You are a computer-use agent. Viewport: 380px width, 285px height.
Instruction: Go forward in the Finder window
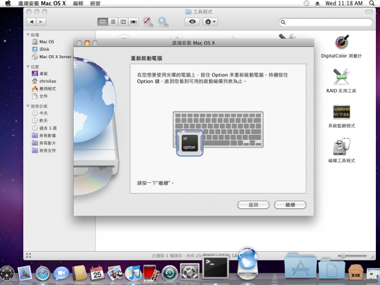41,22
